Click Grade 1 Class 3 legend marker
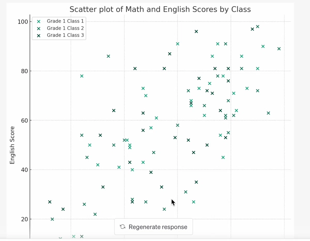The image size is (310, 241). pyautogui.click(x=38, y=35)
